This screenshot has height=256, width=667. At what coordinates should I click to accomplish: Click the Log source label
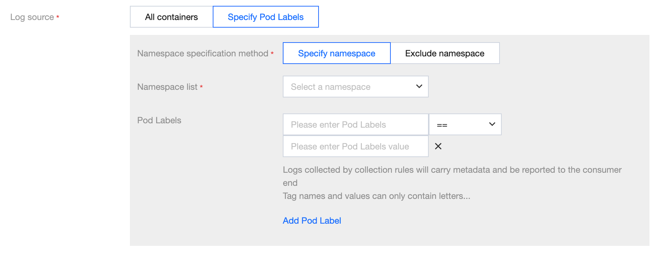coord(32,17)
